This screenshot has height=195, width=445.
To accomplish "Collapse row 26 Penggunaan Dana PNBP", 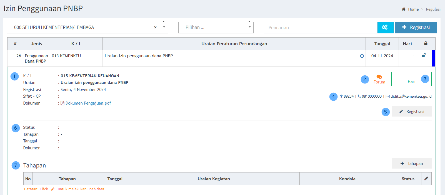I will pos(36,58).
